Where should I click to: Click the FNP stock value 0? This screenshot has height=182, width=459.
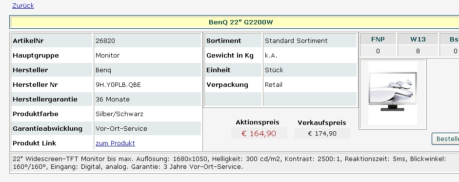click(x=378, y=51)
